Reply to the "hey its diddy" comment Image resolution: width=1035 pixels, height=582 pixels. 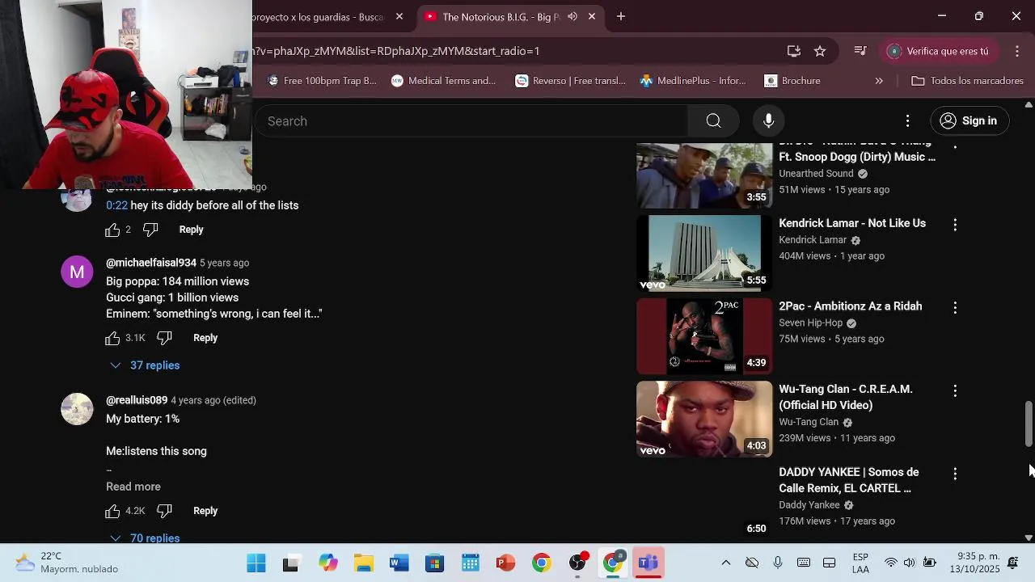coord(191,230)
